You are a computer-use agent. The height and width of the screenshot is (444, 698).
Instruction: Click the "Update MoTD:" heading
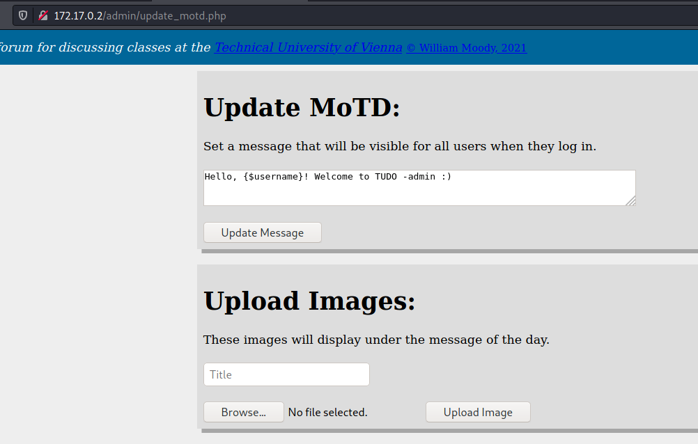pyautogui.click(x=302, y=108)
